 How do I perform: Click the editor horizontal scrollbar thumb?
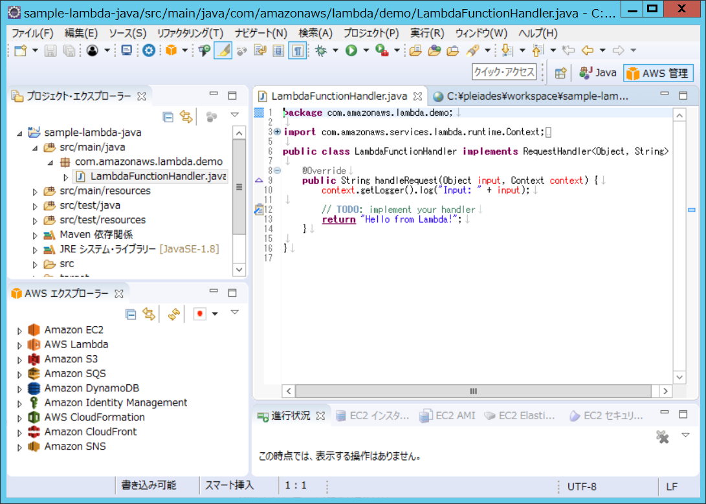[x=473, y=391]
